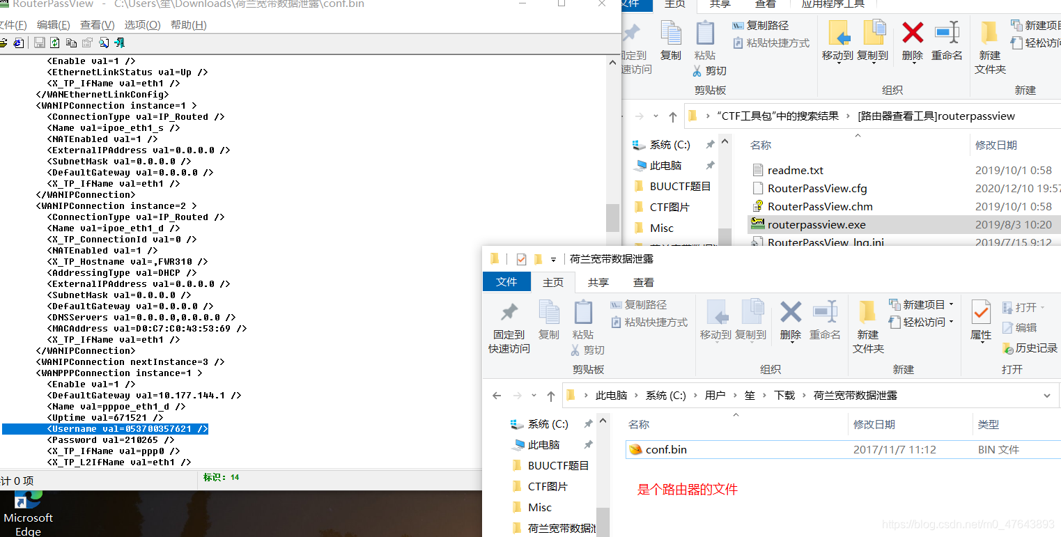Click 复制 icon in 荷兰宽带数据泄露 window ribbon
This screenshot has height=537, width=1061.
click(x=549, y=320)
